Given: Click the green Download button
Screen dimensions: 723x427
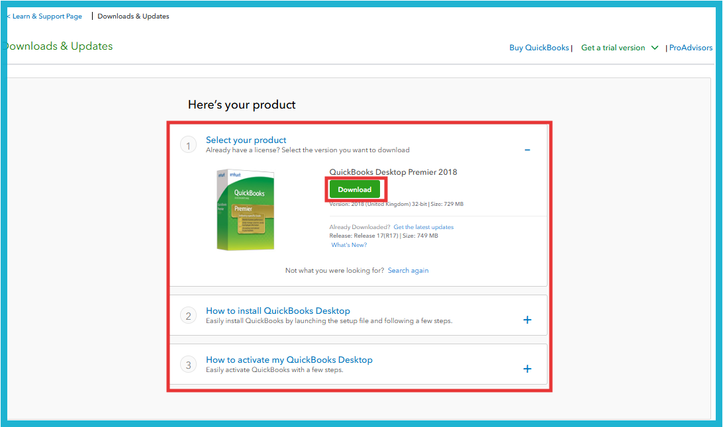Looking at the screenshot, I should click(x=354, y=189).
